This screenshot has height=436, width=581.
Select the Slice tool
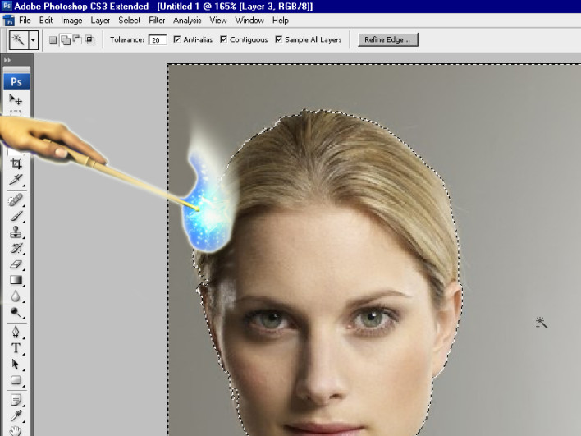(x=16, y=180)
